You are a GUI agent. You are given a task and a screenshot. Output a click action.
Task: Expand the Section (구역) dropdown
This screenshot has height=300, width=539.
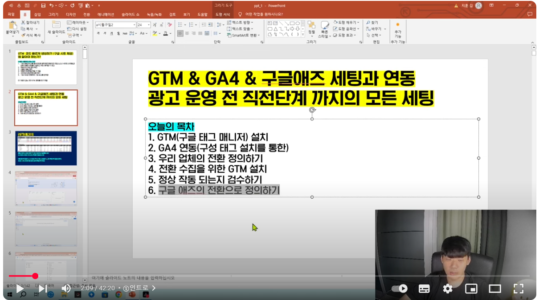coord(75,35)
